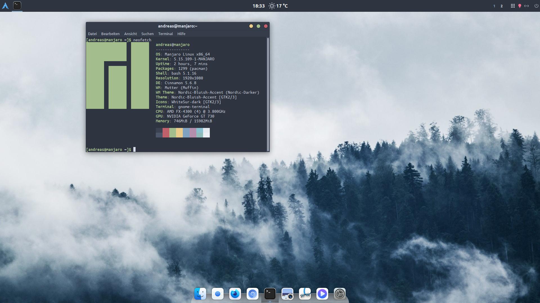This screenshot has height=303, width=540.
Task: Open the Datei menu
Action: (x=92, y=34)
